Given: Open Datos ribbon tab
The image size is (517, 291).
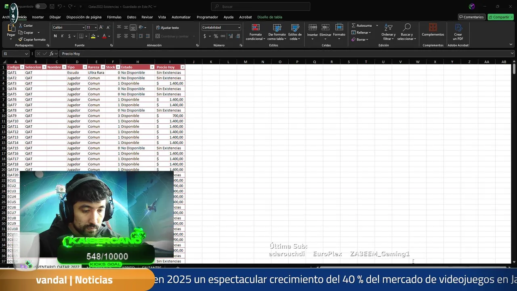Looking at the screenshot, I should (x=132, y=17).
